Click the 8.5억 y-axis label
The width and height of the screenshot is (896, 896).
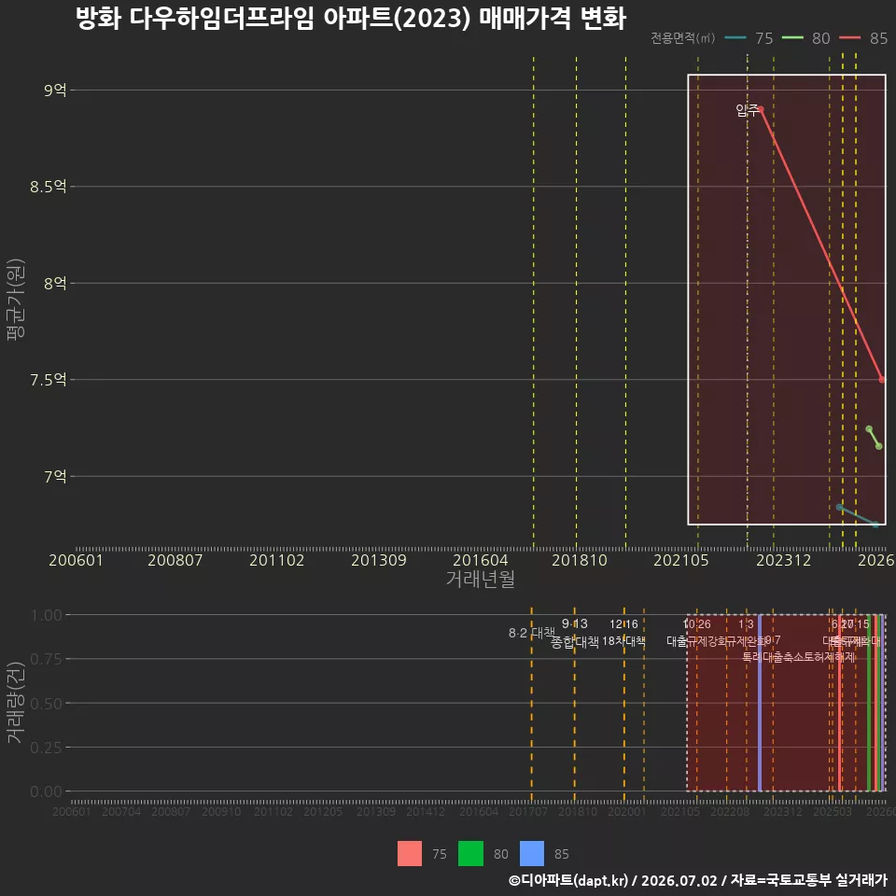(x=48, y=187)
